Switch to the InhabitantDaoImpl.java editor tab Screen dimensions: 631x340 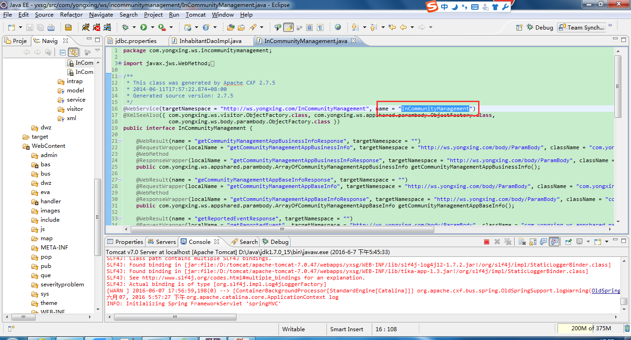point(210,41)
